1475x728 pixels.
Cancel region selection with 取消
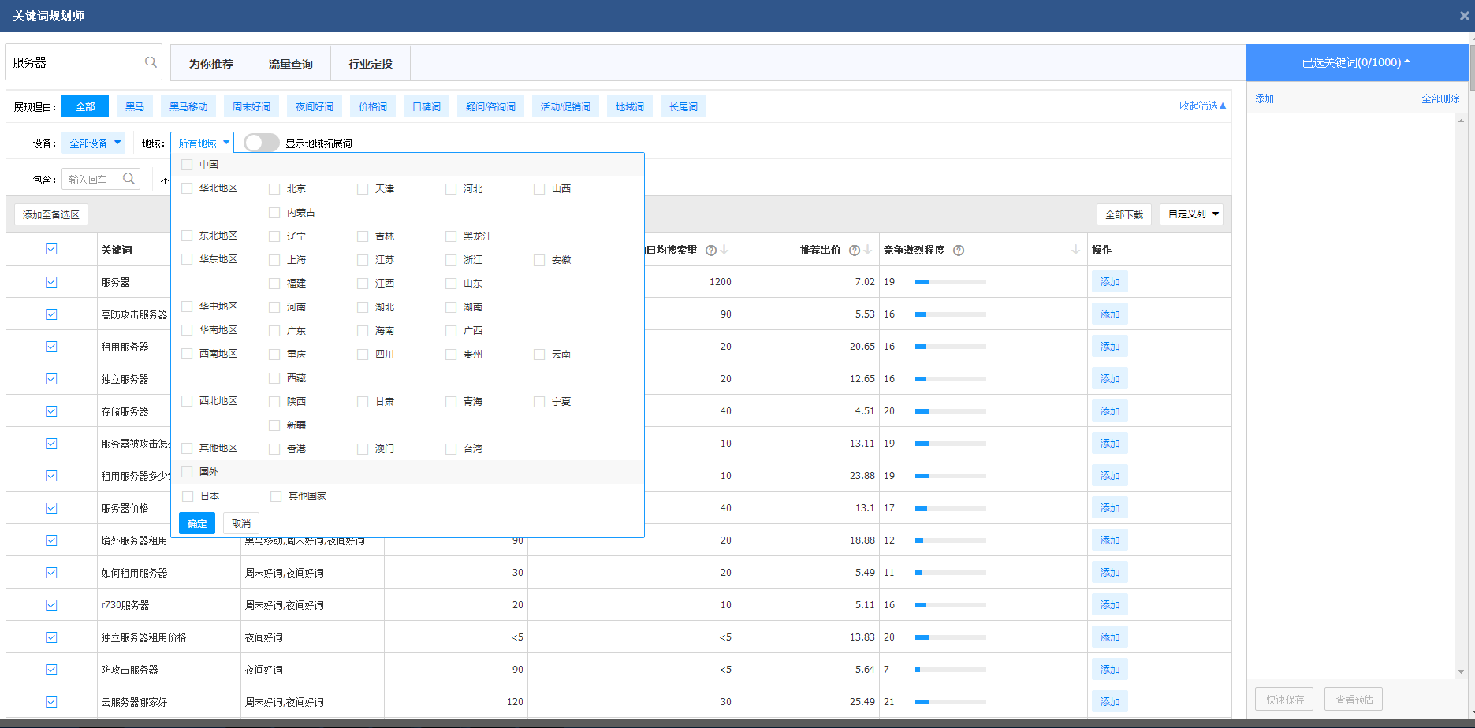[241, 523]
